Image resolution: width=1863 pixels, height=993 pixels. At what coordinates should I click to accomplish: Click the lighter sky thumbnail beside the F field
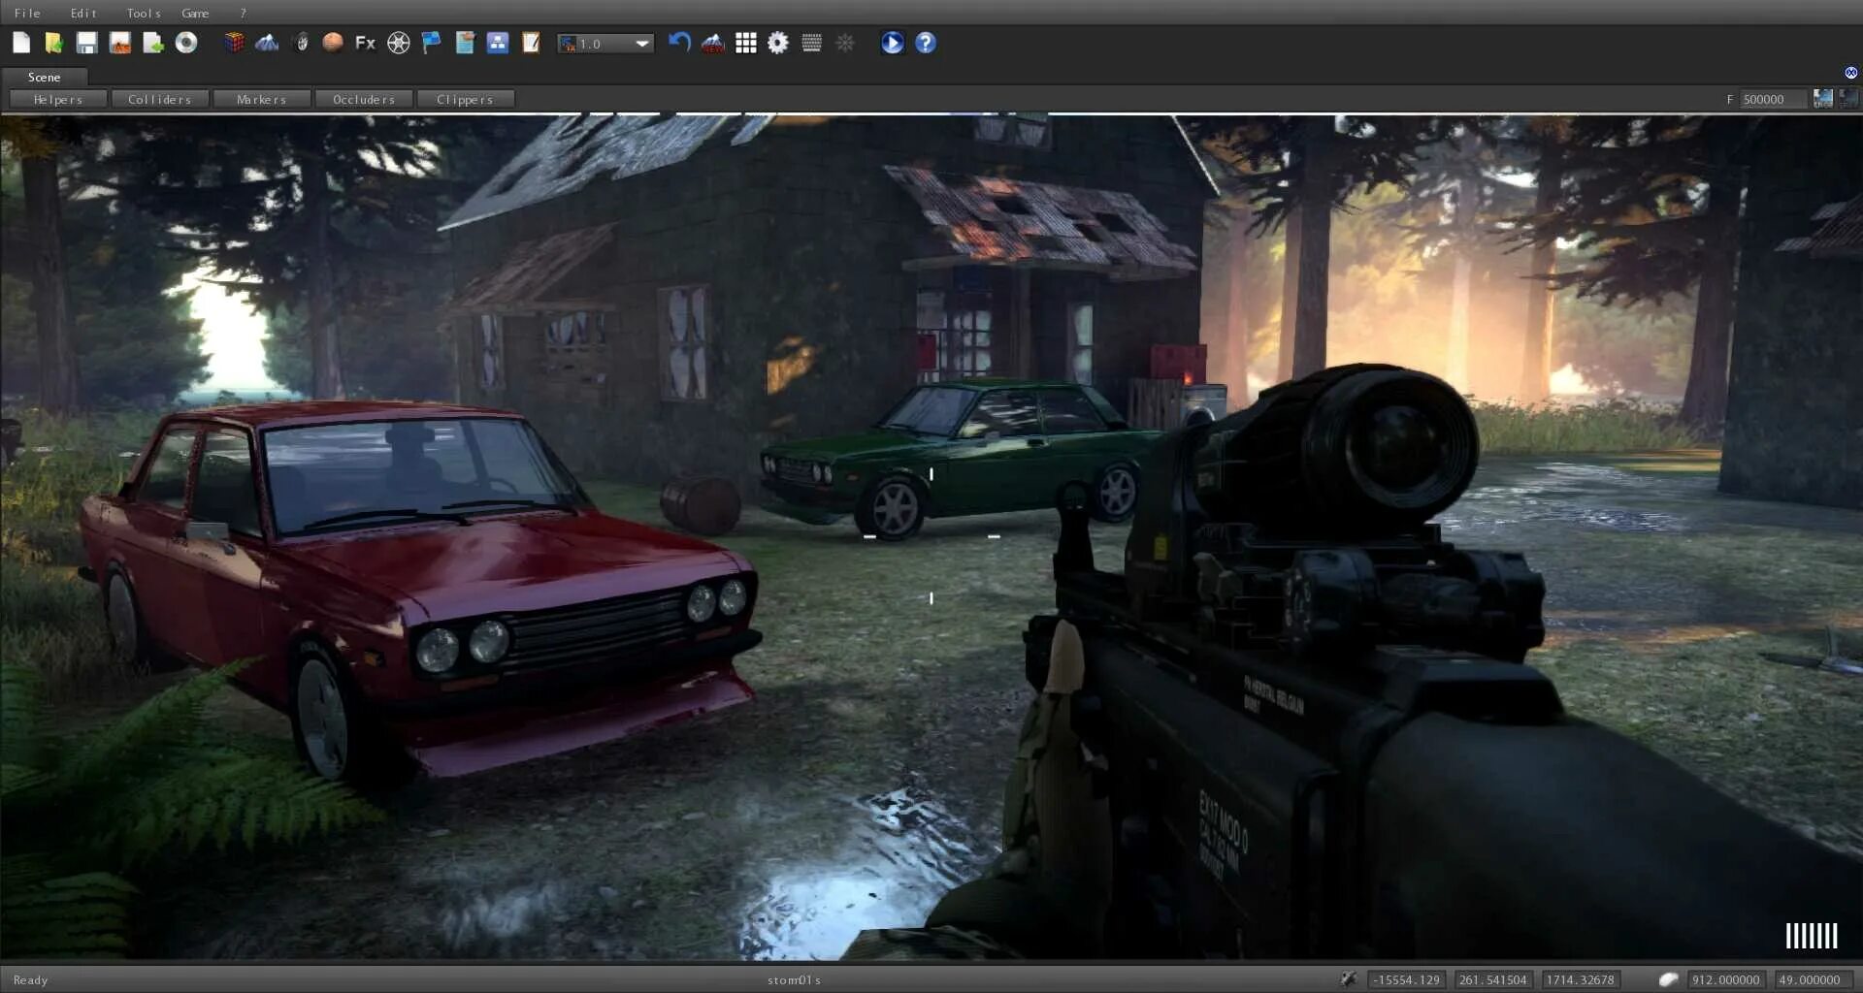(1823, 98)
